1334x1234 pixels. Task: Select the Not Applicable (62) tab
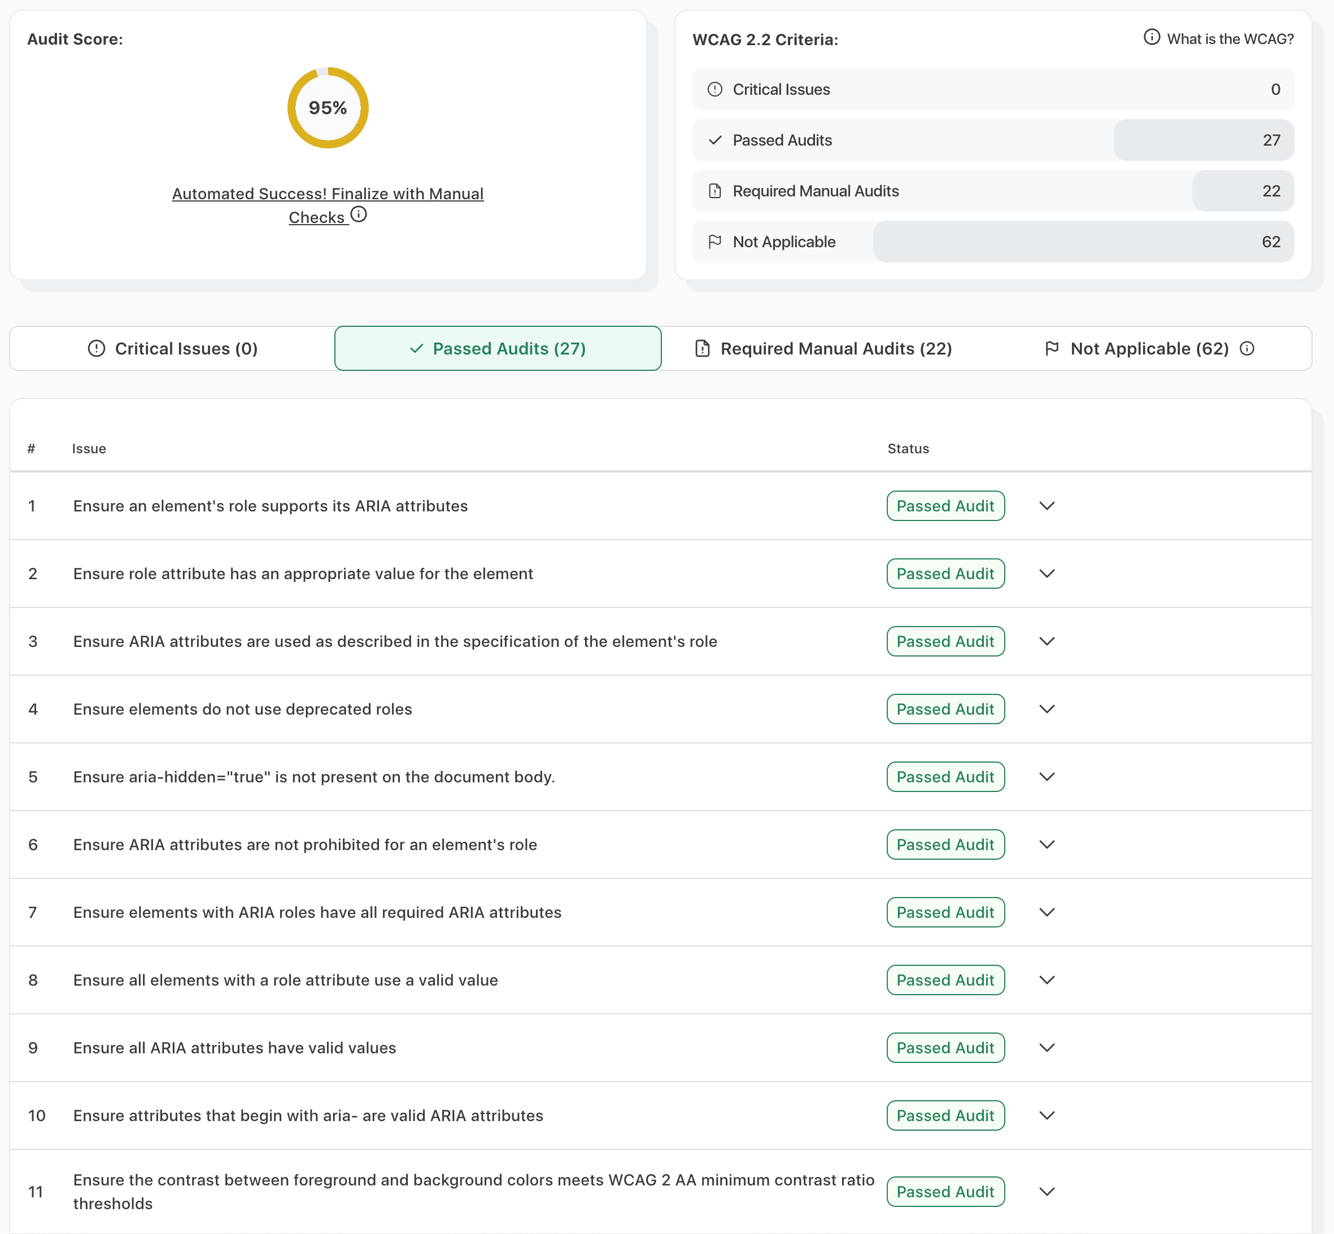(x=1148, y=348)
